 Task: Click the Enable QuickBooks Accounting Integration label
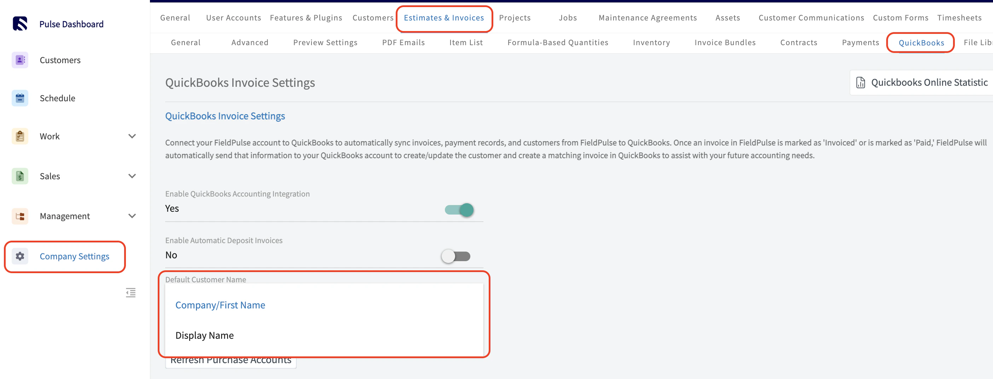237,194
